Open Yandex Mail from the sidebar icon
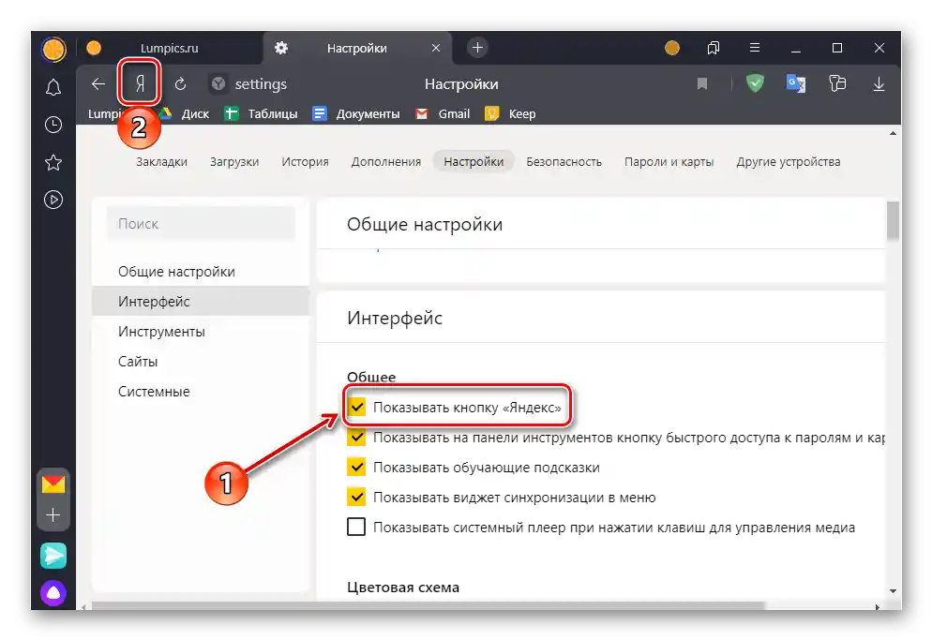 [53, 486]
